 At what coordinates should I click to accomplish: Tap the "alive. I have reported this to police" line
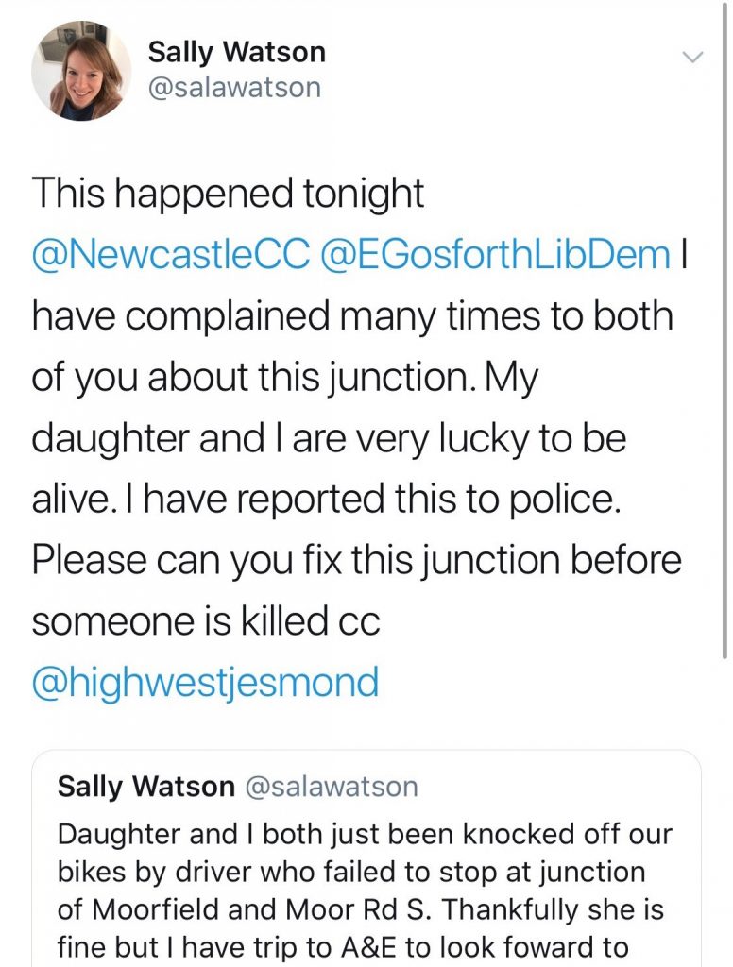(x=327, y=499)
